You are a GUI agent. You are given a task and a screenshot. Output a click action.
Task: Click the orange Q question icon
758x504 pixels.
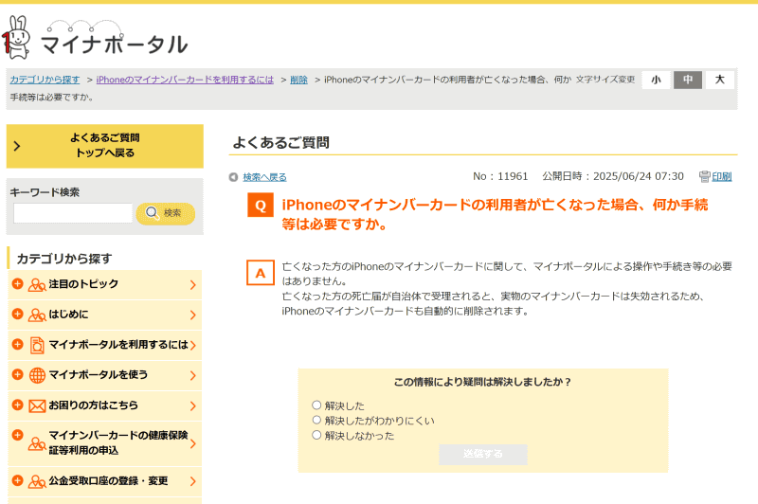pyautogui.click(x=261, y=206)
